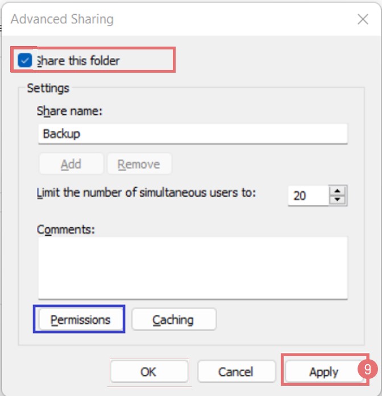
Task: Close the Advanced Sharing window
Action: (363, 19)
